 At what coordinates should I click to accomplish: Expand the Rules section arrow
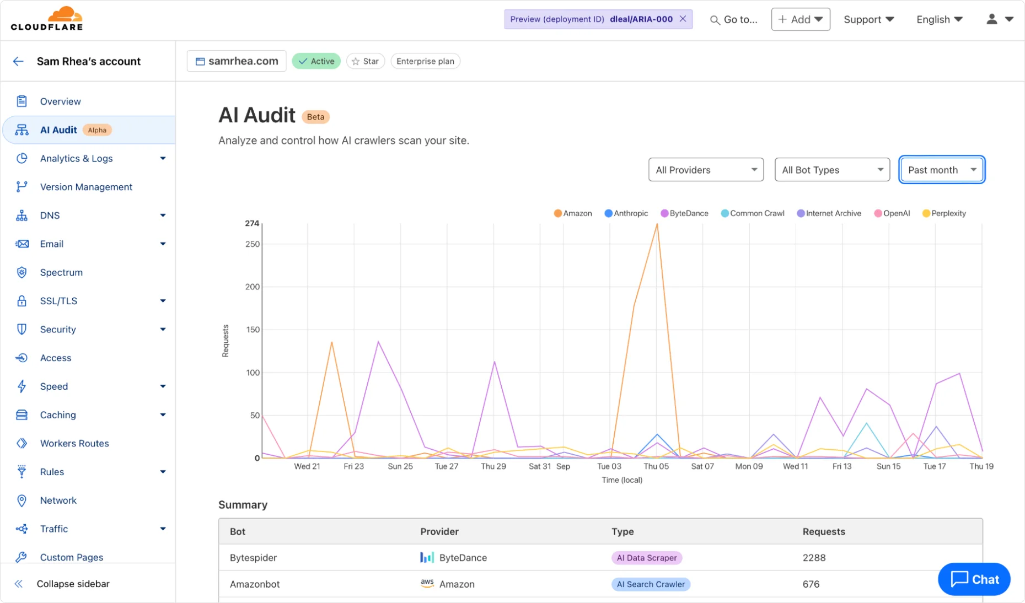coord(163,472)
